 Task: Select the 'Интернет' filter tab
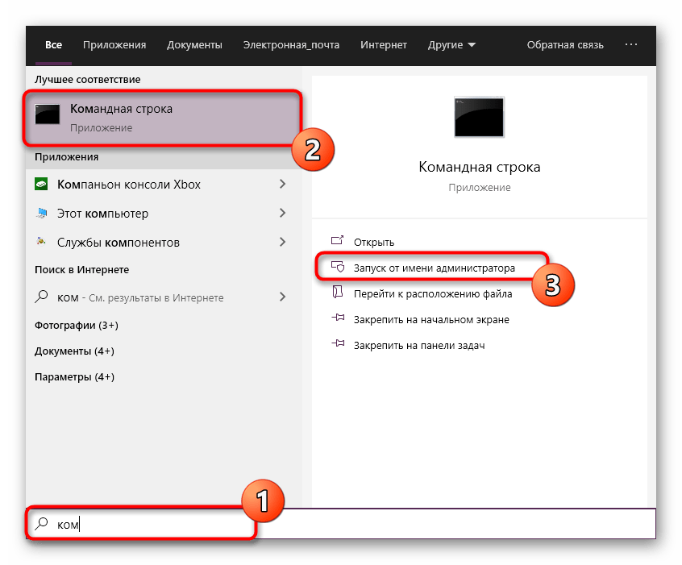(x=384, y=45)
